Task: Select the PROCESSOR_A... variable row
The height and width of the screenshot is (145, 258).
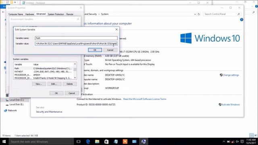Action: (44, 75)
